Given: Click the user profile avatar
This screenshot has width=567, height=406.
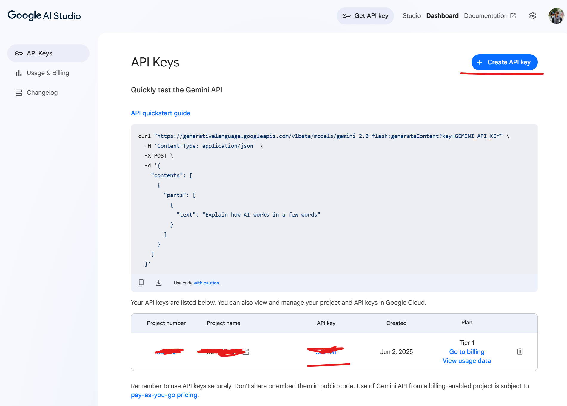Looking at the screenshot, I should coord(556,16).
